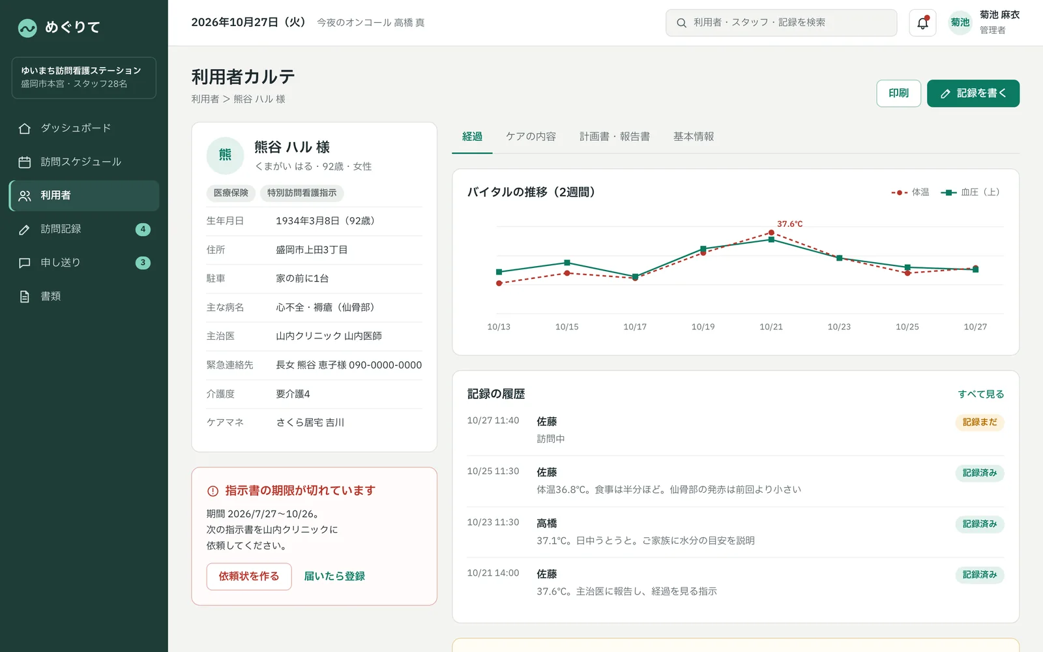Screen dimensions: 1043x652
Task: Click the 利用者 breadcrumb link
Action: (205, 99)
